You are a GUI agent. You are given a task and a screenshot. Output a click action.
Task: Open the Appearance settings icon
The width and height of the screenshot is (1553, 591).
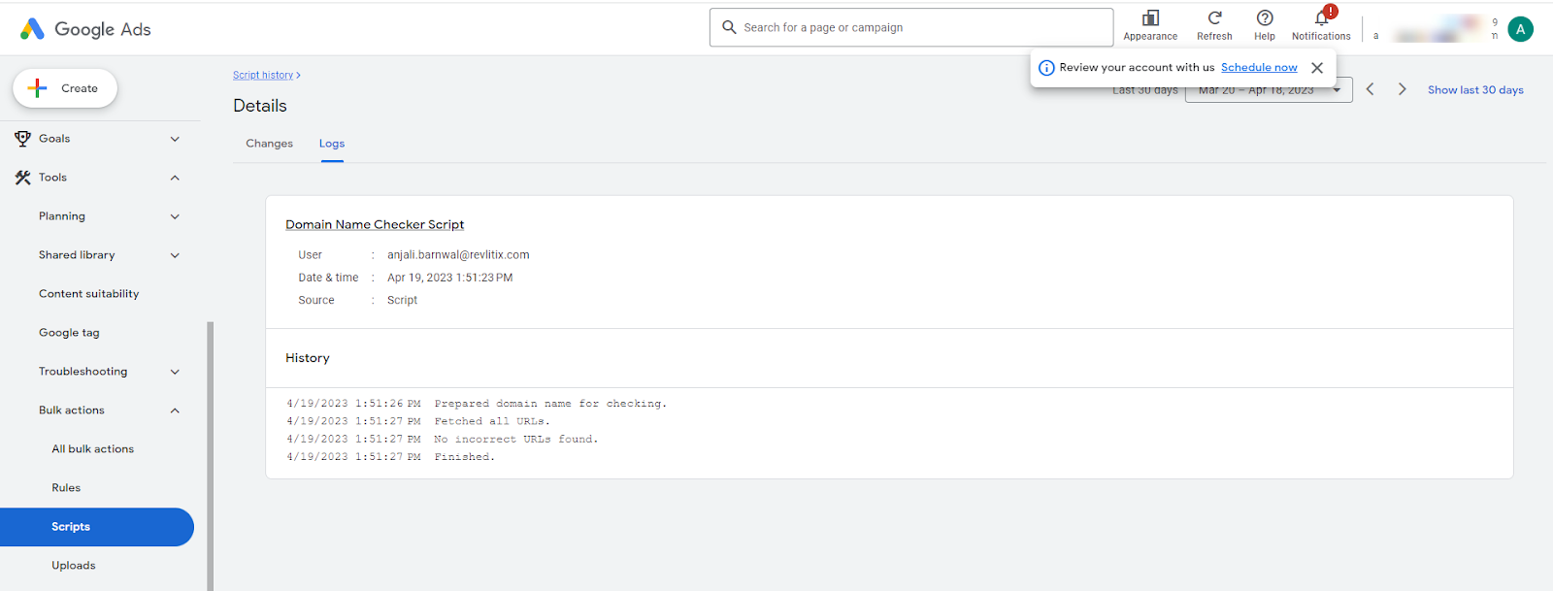[1150, 18]
